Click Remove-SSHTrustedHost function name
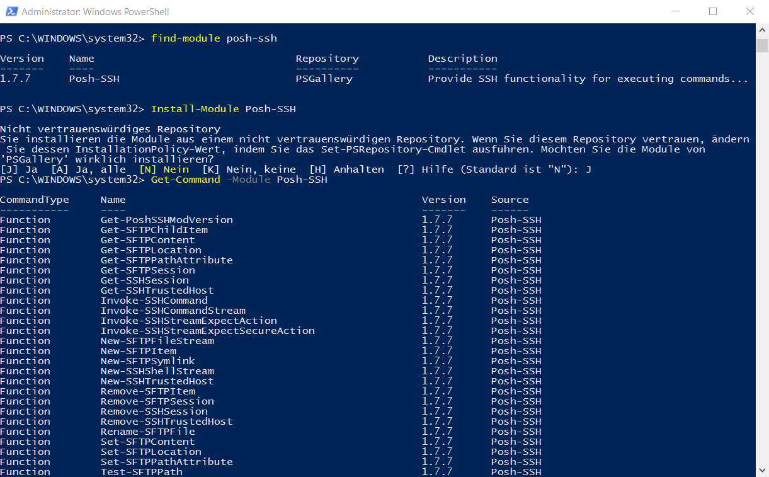Screen dimensions: 769x477 click(x=167, y=422)
